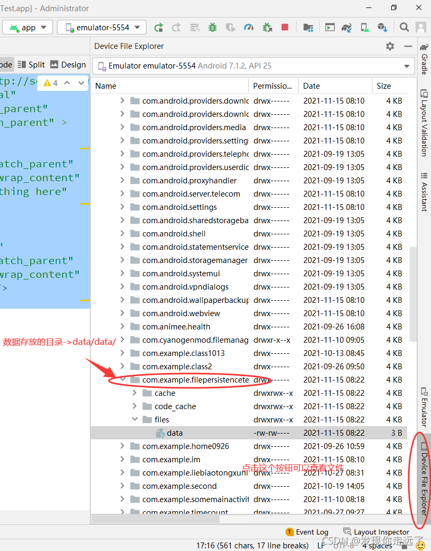Go to next highlighted warning arrow
This screenshot has height=551, width=431.
click(x=81, y=83)
